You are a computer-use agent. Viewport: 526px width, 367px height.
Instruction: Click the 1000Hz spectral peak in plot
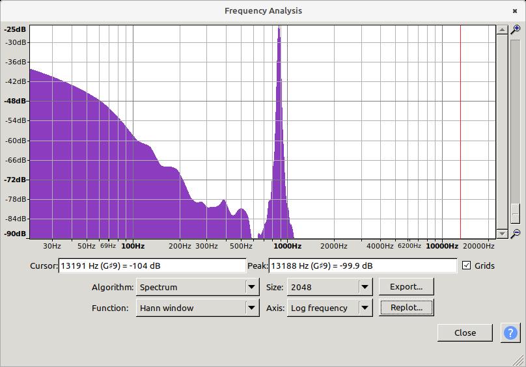[x=279, y=133]
